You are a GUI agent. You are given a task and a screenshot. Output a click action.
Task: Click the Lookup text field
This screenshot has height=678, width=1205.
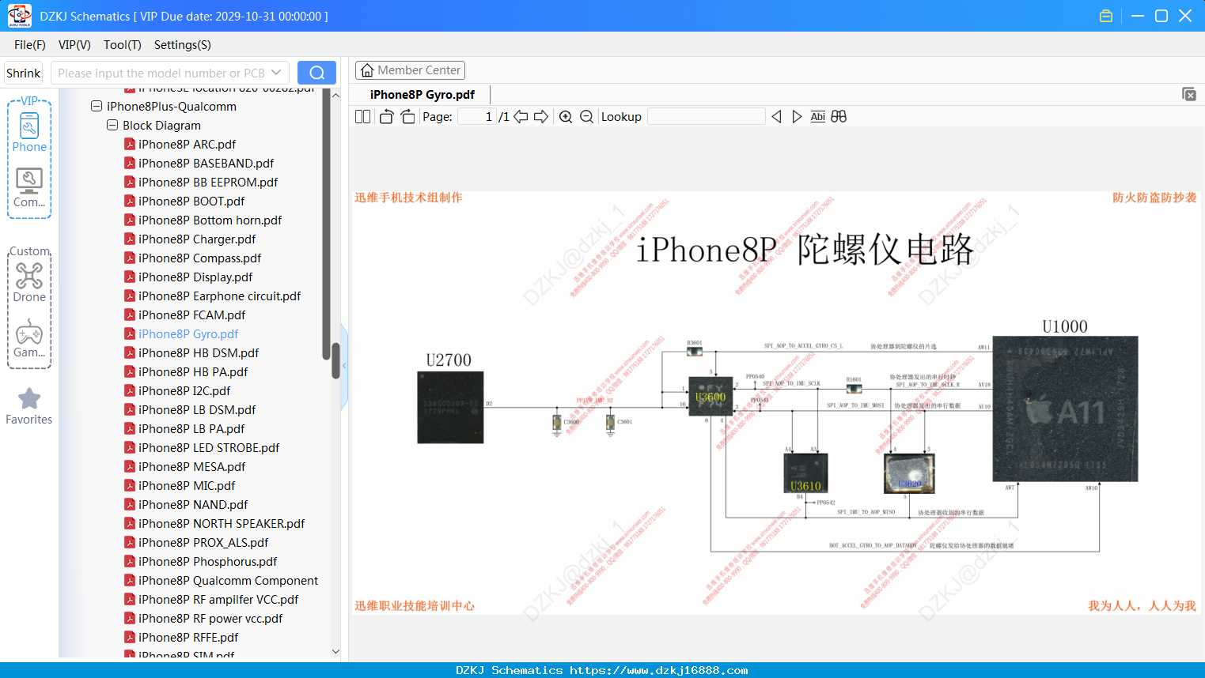coord(706,117)
